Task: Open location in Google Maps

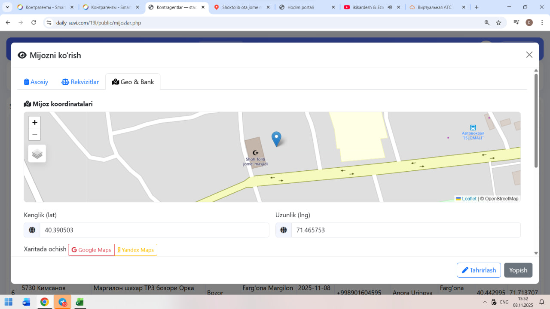Action: [x=91, y=250]
